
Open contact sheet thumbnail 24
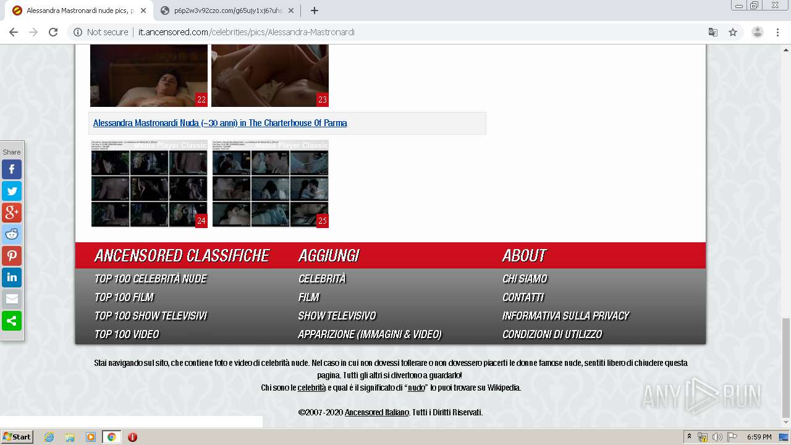[149, 184]
